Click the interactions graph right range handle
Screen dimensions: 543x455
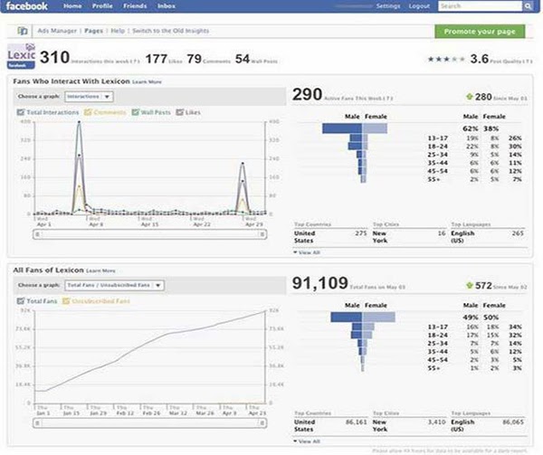point(262,234)
